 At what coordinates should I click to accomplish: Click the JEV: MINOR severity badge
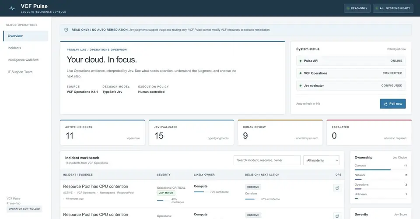[x=166, y=193]
